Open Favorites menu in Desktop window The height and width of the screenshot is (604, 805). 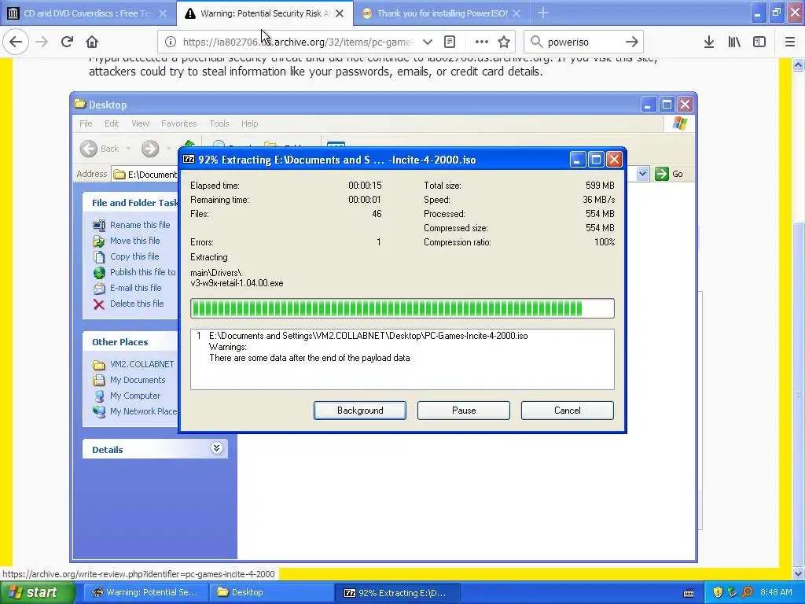coord(178,123)
